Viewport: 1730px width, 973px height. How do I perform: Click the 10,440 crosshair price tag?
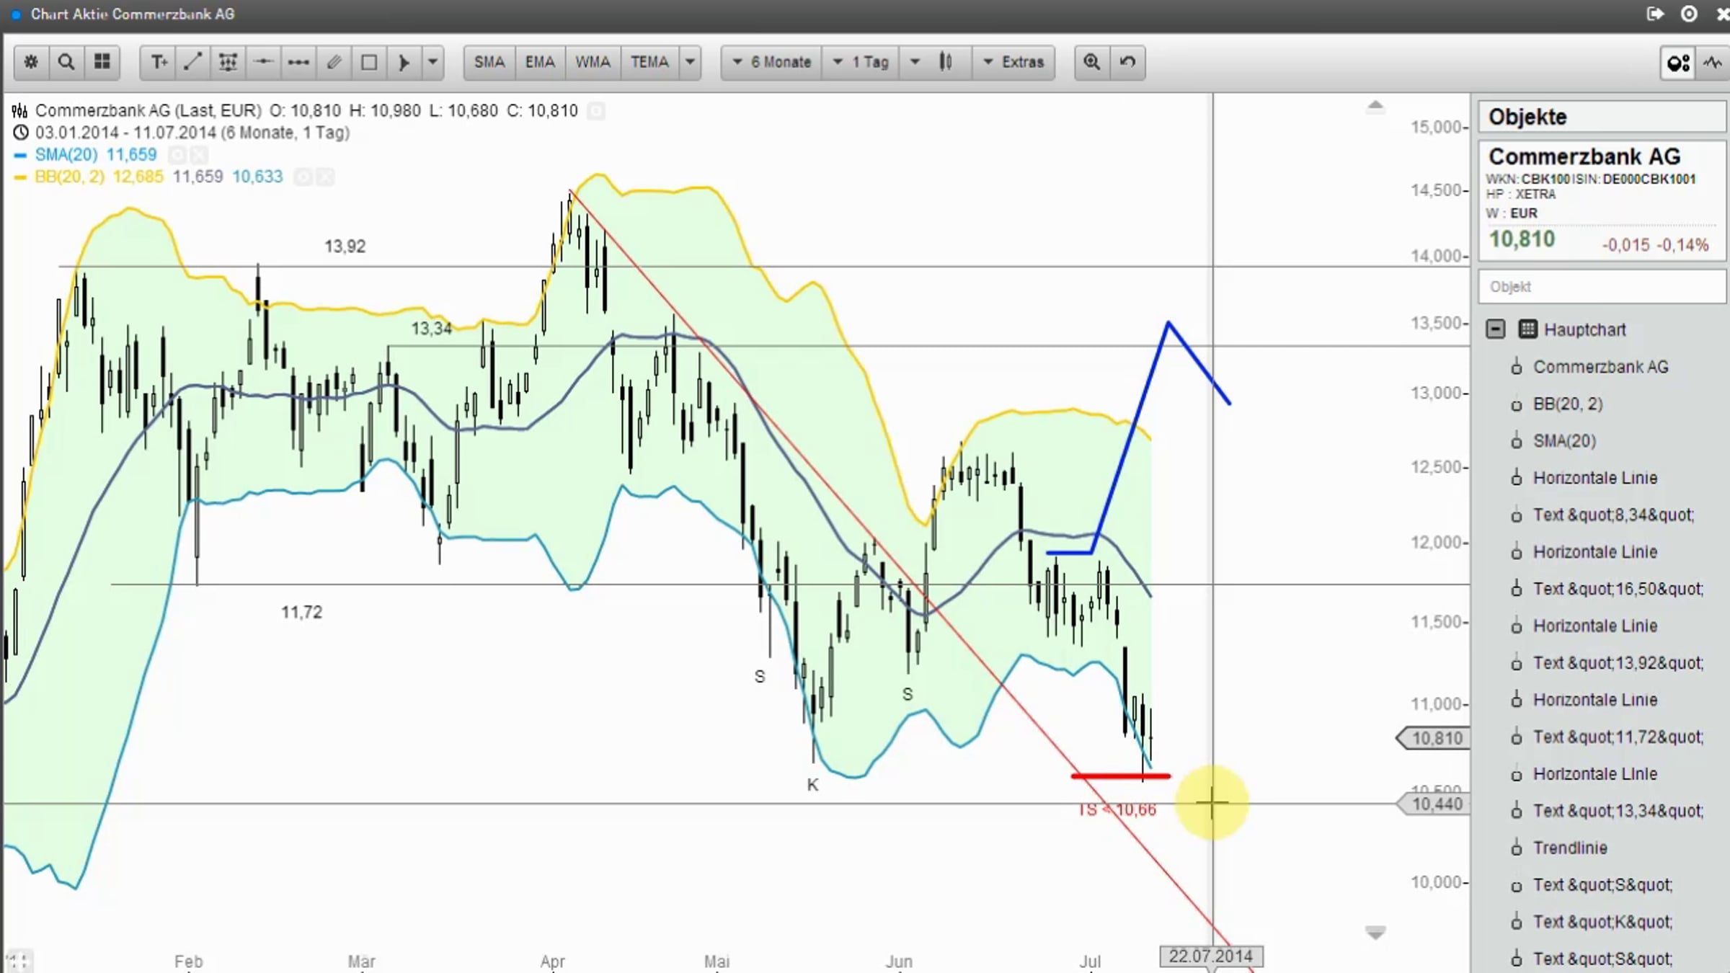pos(1433,804)
